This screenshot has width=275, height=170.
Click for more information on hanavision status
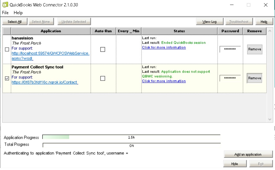pos(164,47)
